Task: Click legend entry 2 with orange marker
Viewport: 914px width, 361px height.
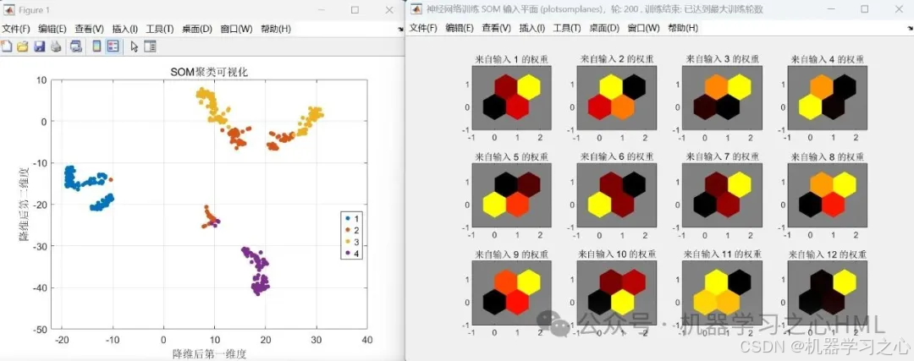Action: coord(353,231)
